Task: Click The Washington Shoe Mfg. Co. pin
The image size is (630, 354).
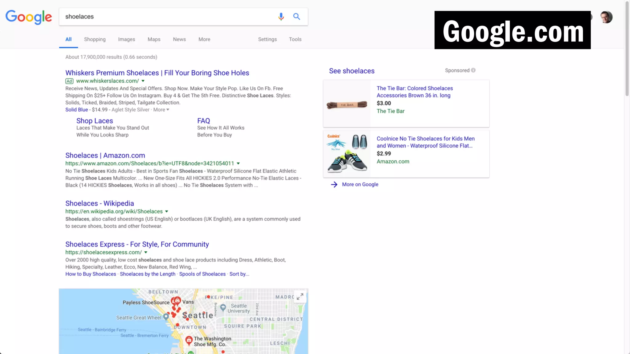Action: coord(189,340)
